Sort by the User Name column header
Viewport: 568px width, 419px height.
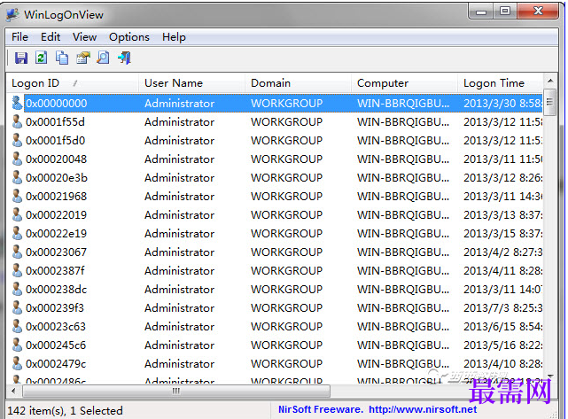click(x=192, y=83)
